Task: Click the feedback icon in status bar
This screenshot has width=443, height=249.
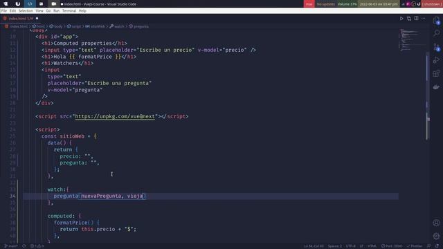Action: coord(428,246)
